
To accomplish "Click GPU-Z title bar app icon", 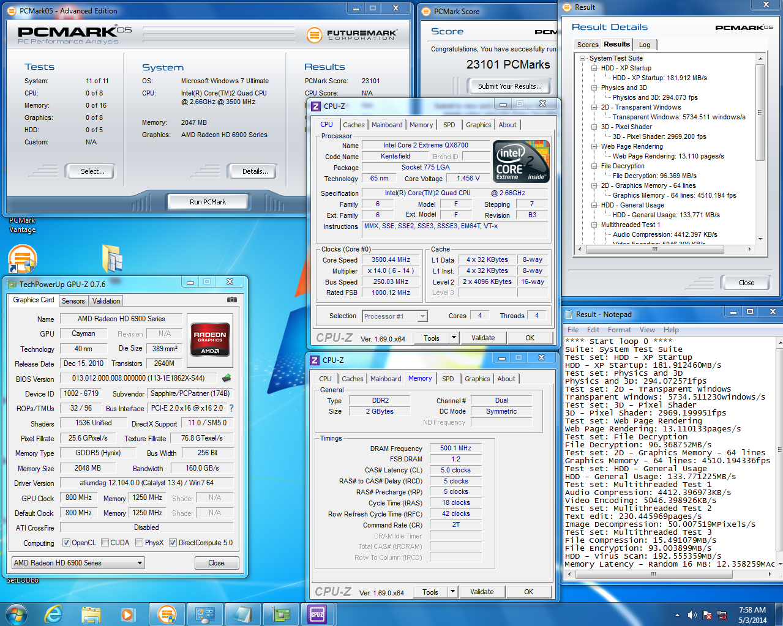I will coord(12,284).
